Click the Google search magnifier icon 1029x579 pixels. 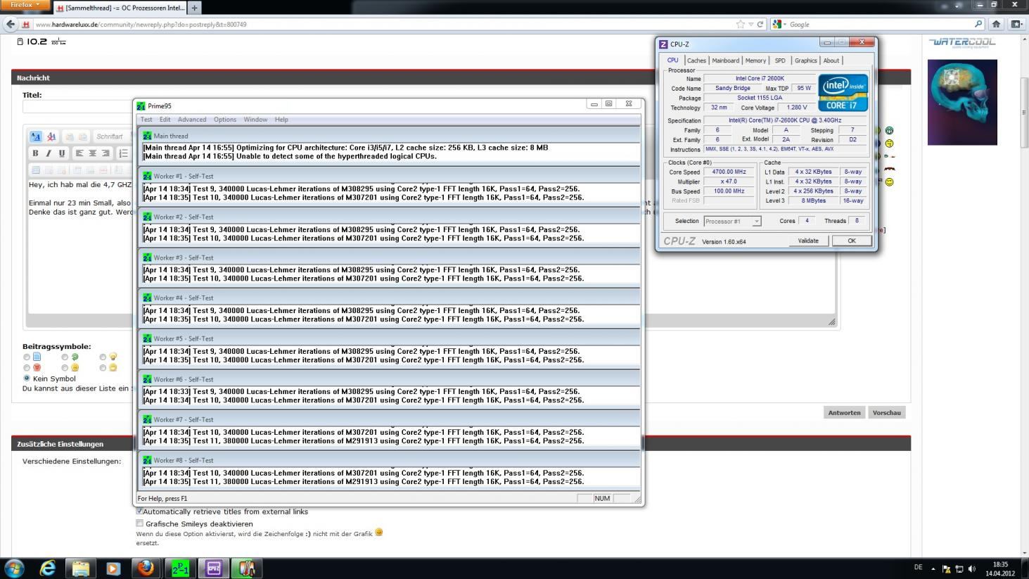pos(978,24)
